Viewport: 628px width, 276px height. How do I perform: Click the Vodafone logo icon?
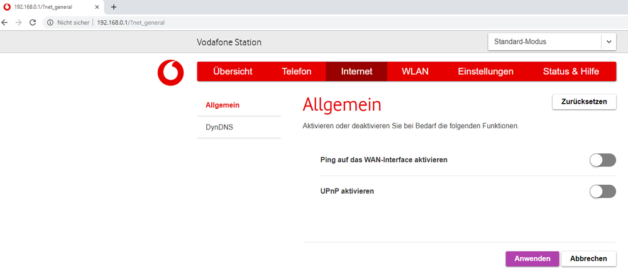point(170,72)
